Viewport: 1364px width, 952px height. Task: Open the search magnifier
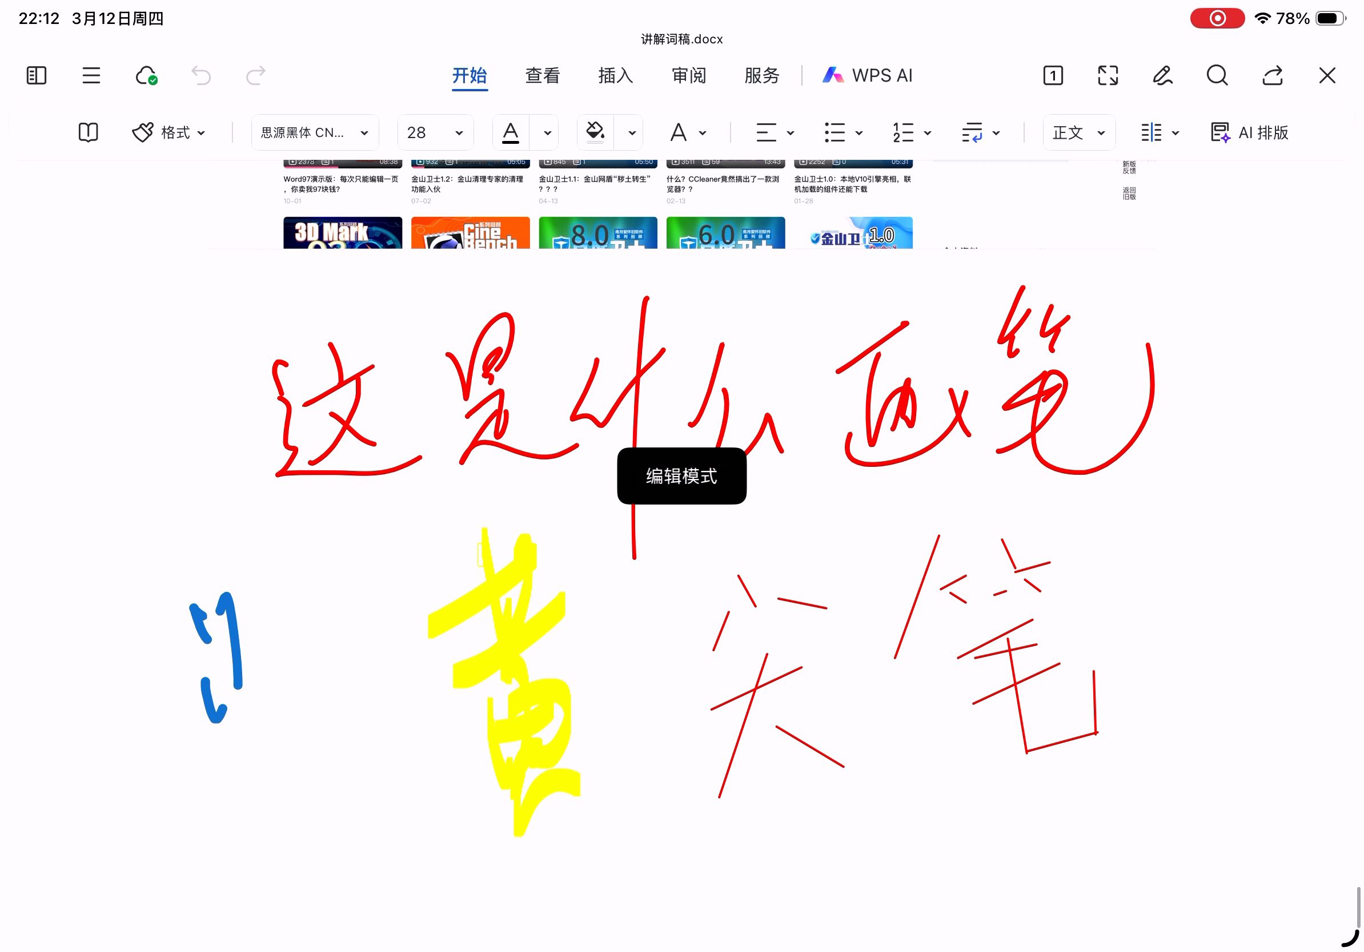click(x=1217, y=75)
